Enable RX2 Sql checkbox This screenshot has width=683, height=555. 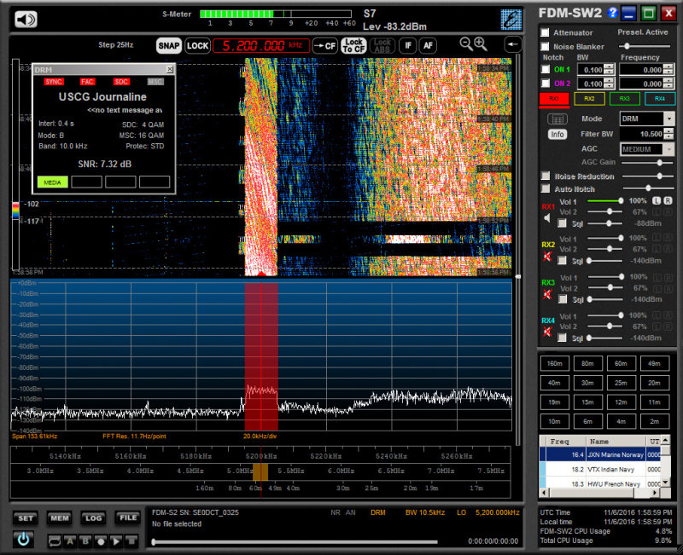(x=563, y=261)
